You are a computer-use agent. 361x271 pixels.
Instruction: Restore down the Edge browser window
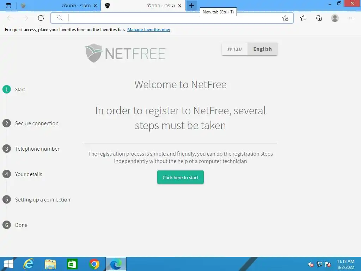pos(339,4)
